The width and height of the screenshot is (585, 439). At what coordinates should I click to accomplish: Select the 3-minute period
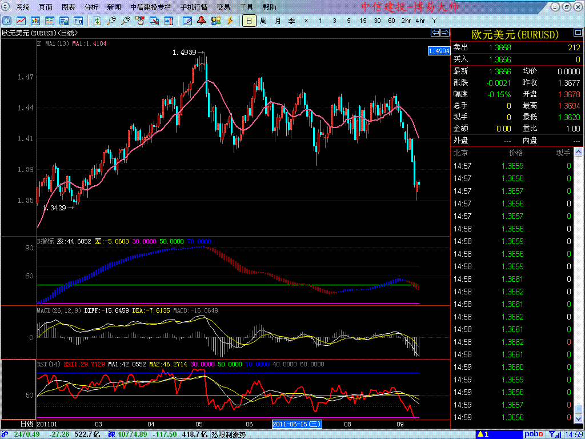pos(334,21)
